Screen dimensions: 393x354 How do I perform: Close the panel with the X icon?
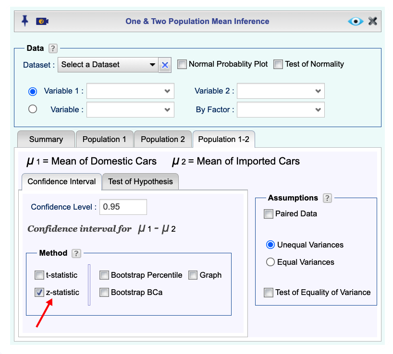373,21
